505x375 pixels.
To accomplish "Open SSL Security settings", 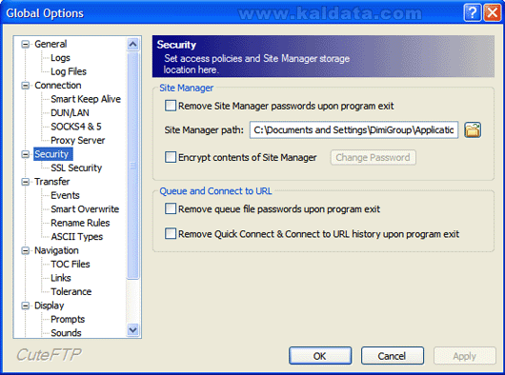I will tap(76, 168).
